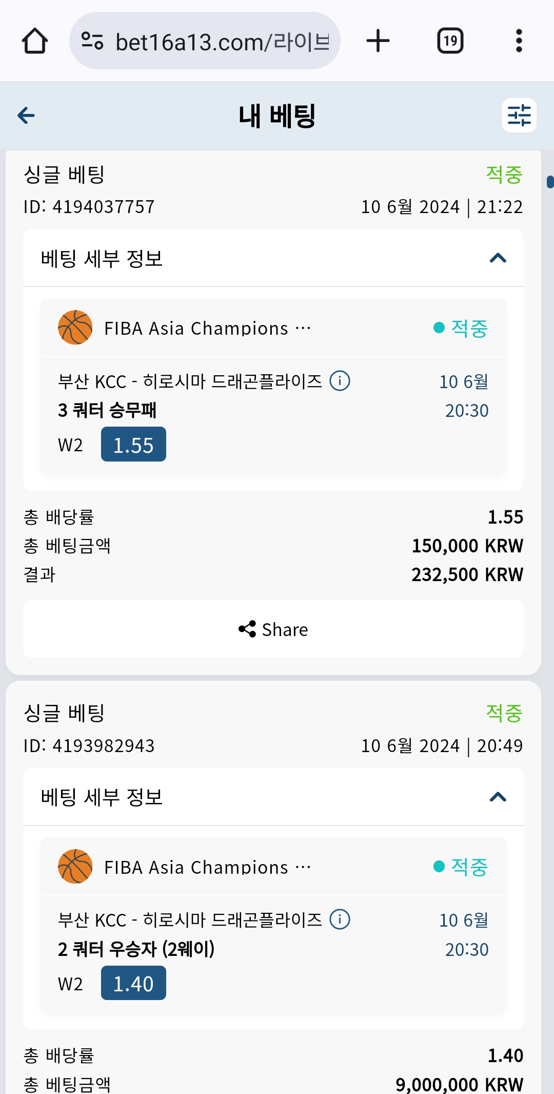Open info icon for first KCC match
554x1094 pixels.
click(340, 381)
